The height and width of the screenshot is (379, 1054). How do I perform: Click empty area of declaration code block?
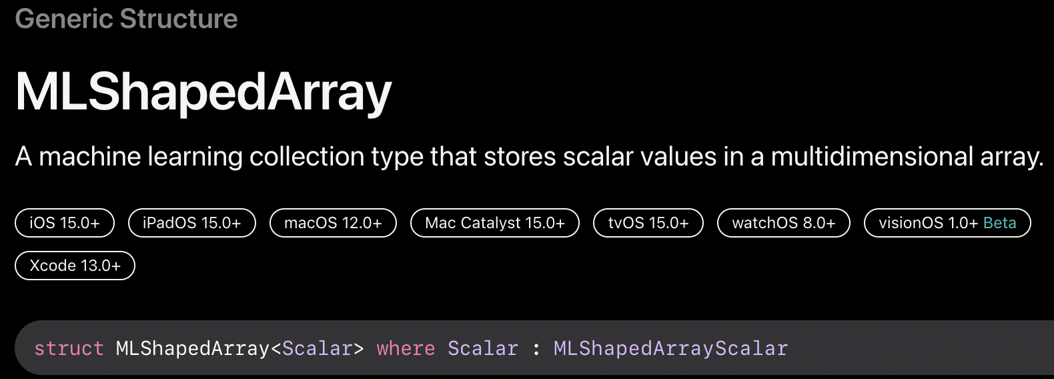[921, 348]
